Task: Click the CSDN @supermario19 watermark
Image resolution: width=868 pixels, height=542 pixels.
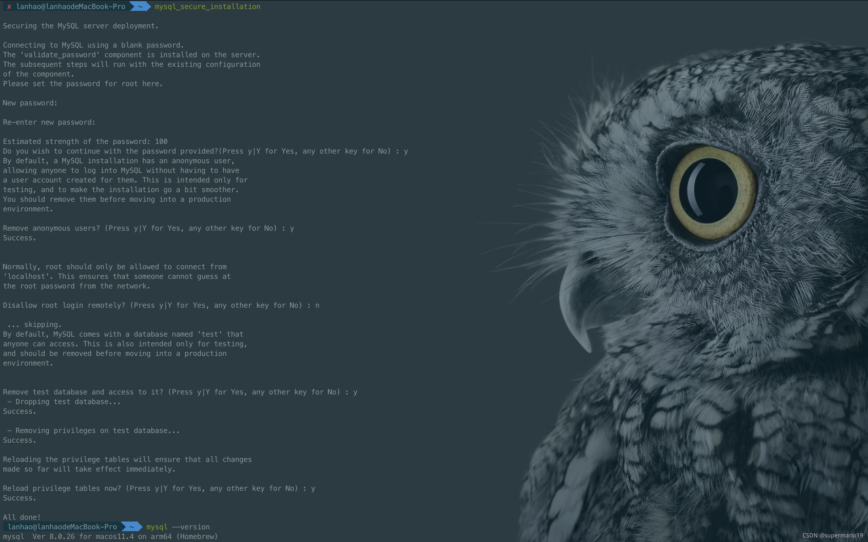Action: (832, 535)
